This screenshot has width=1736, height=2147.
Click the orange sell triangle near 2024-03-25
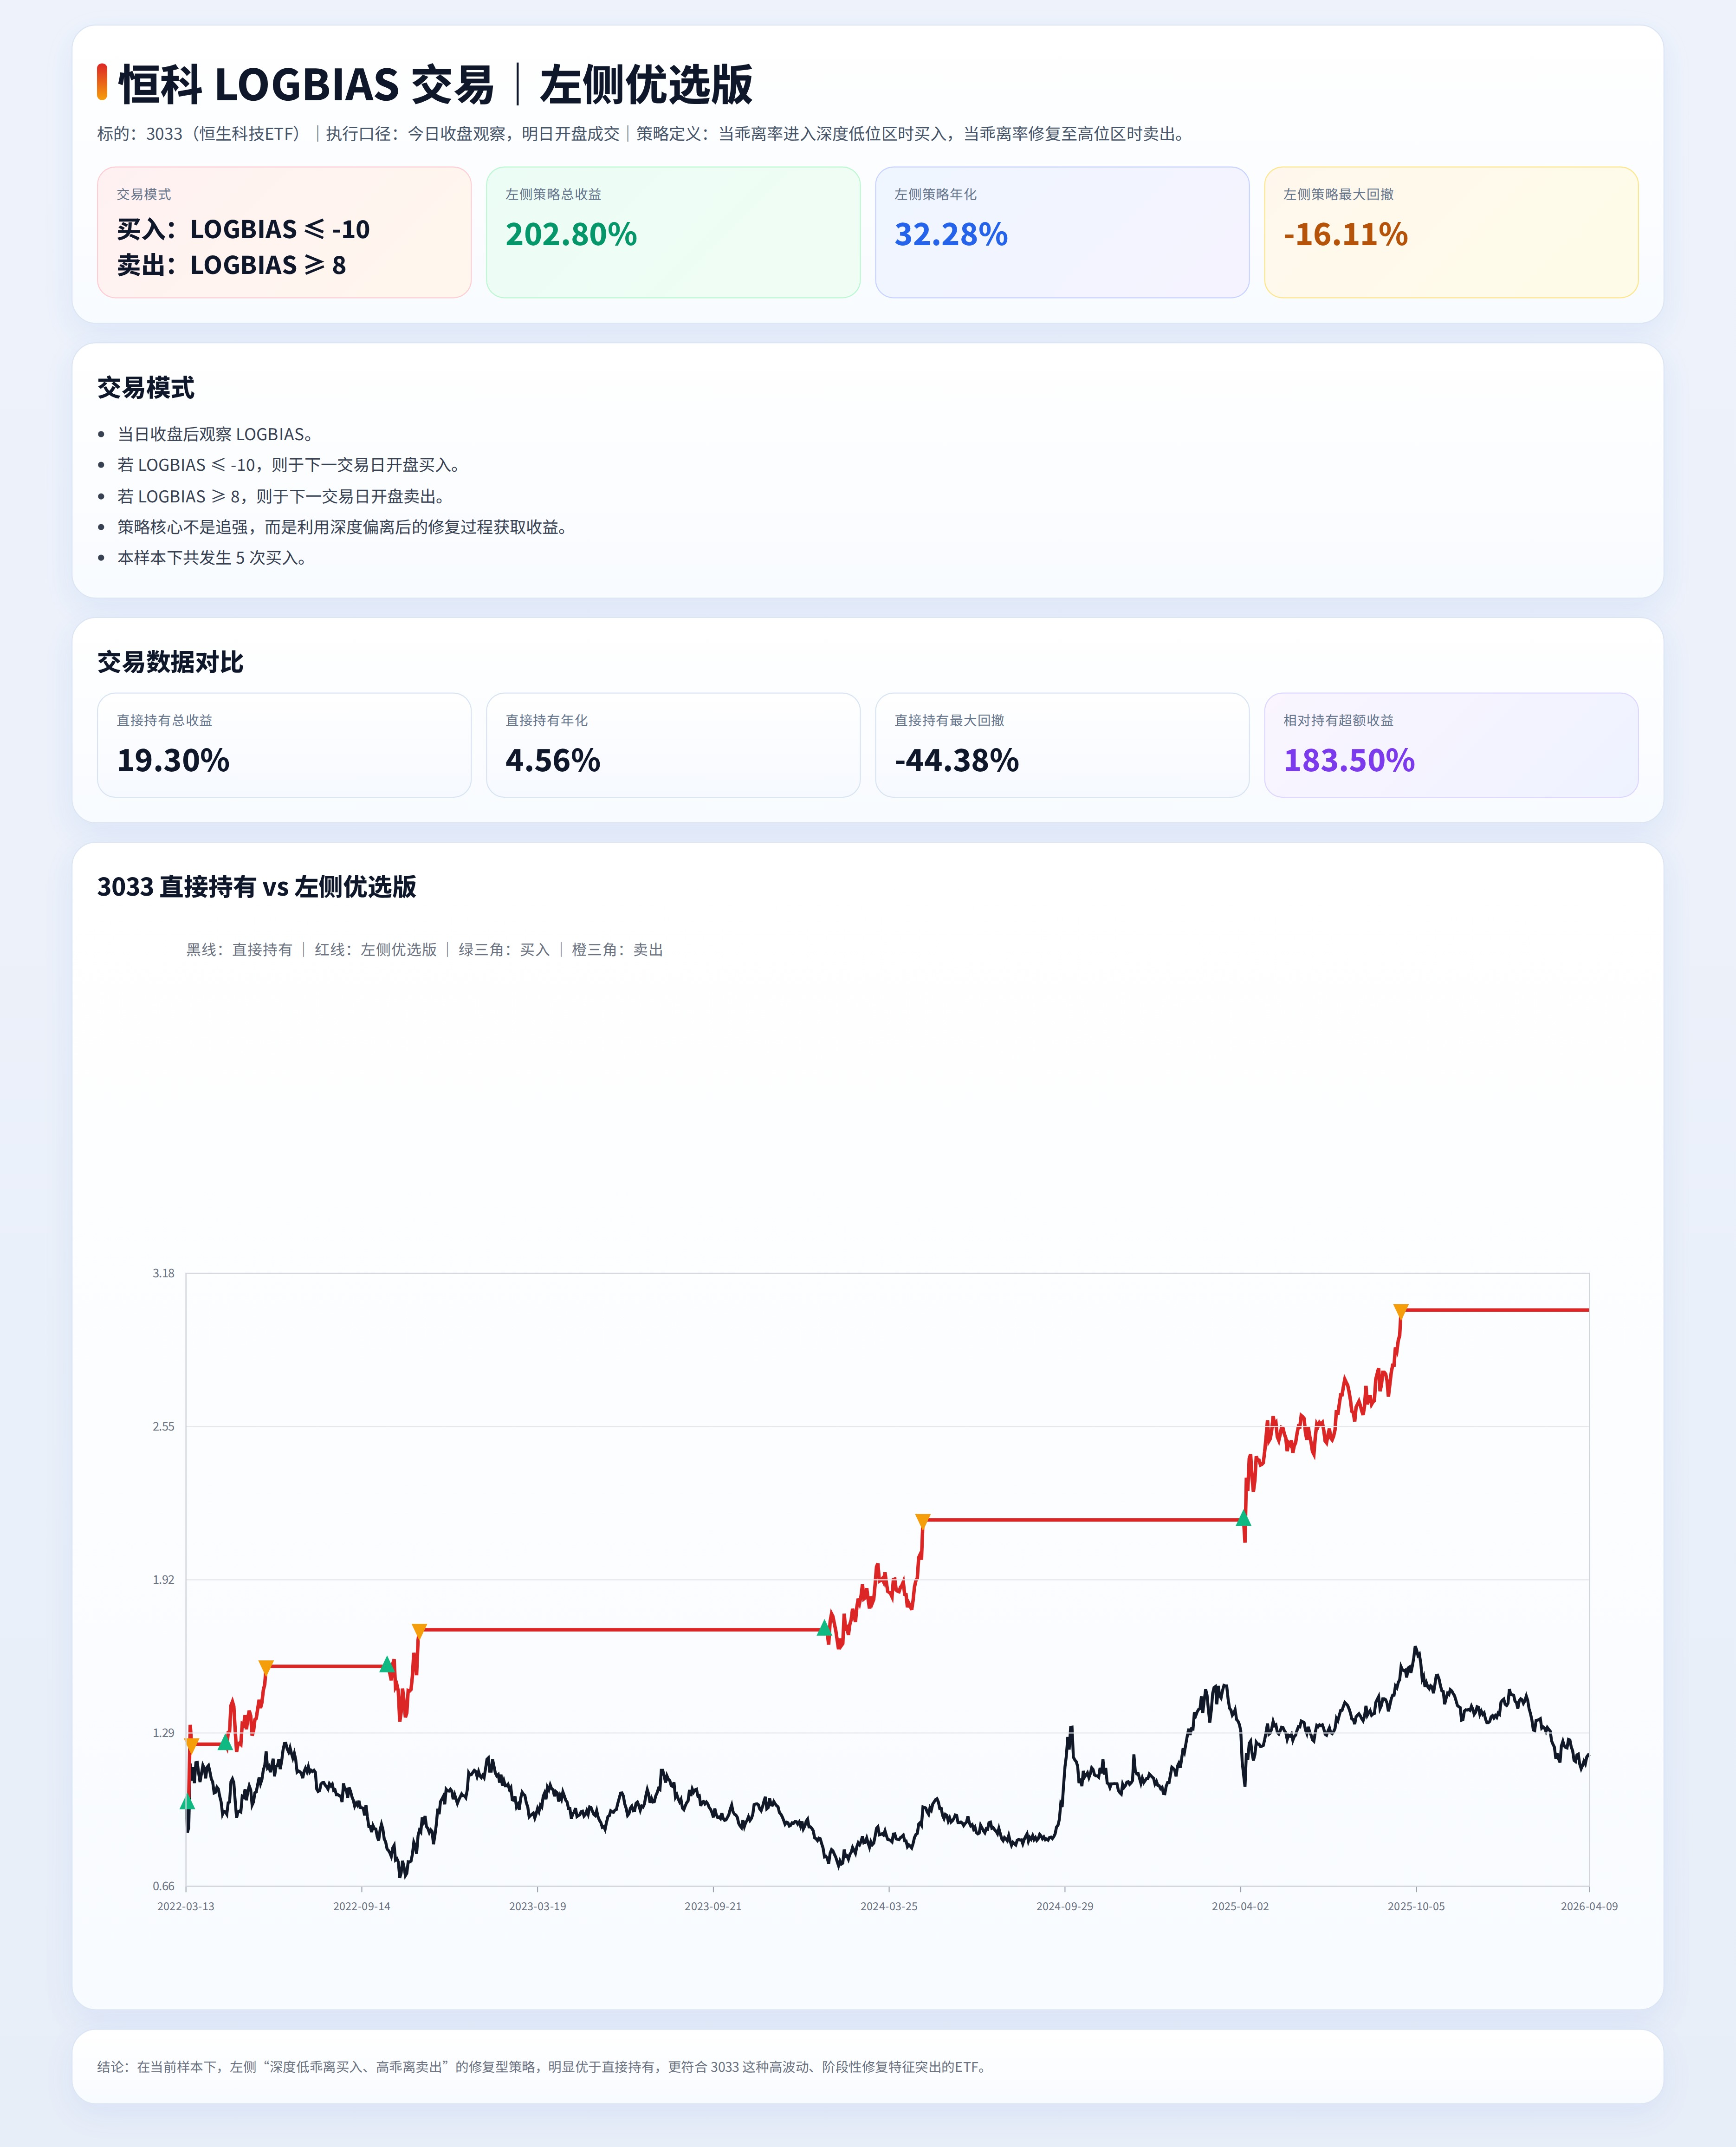[923, 1522]
